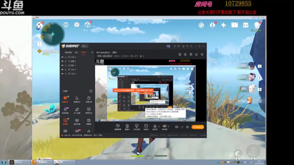The height and width of the screenshot is (165, 294).
Task: Open the Genshin minimap
Action: (53, 34)
